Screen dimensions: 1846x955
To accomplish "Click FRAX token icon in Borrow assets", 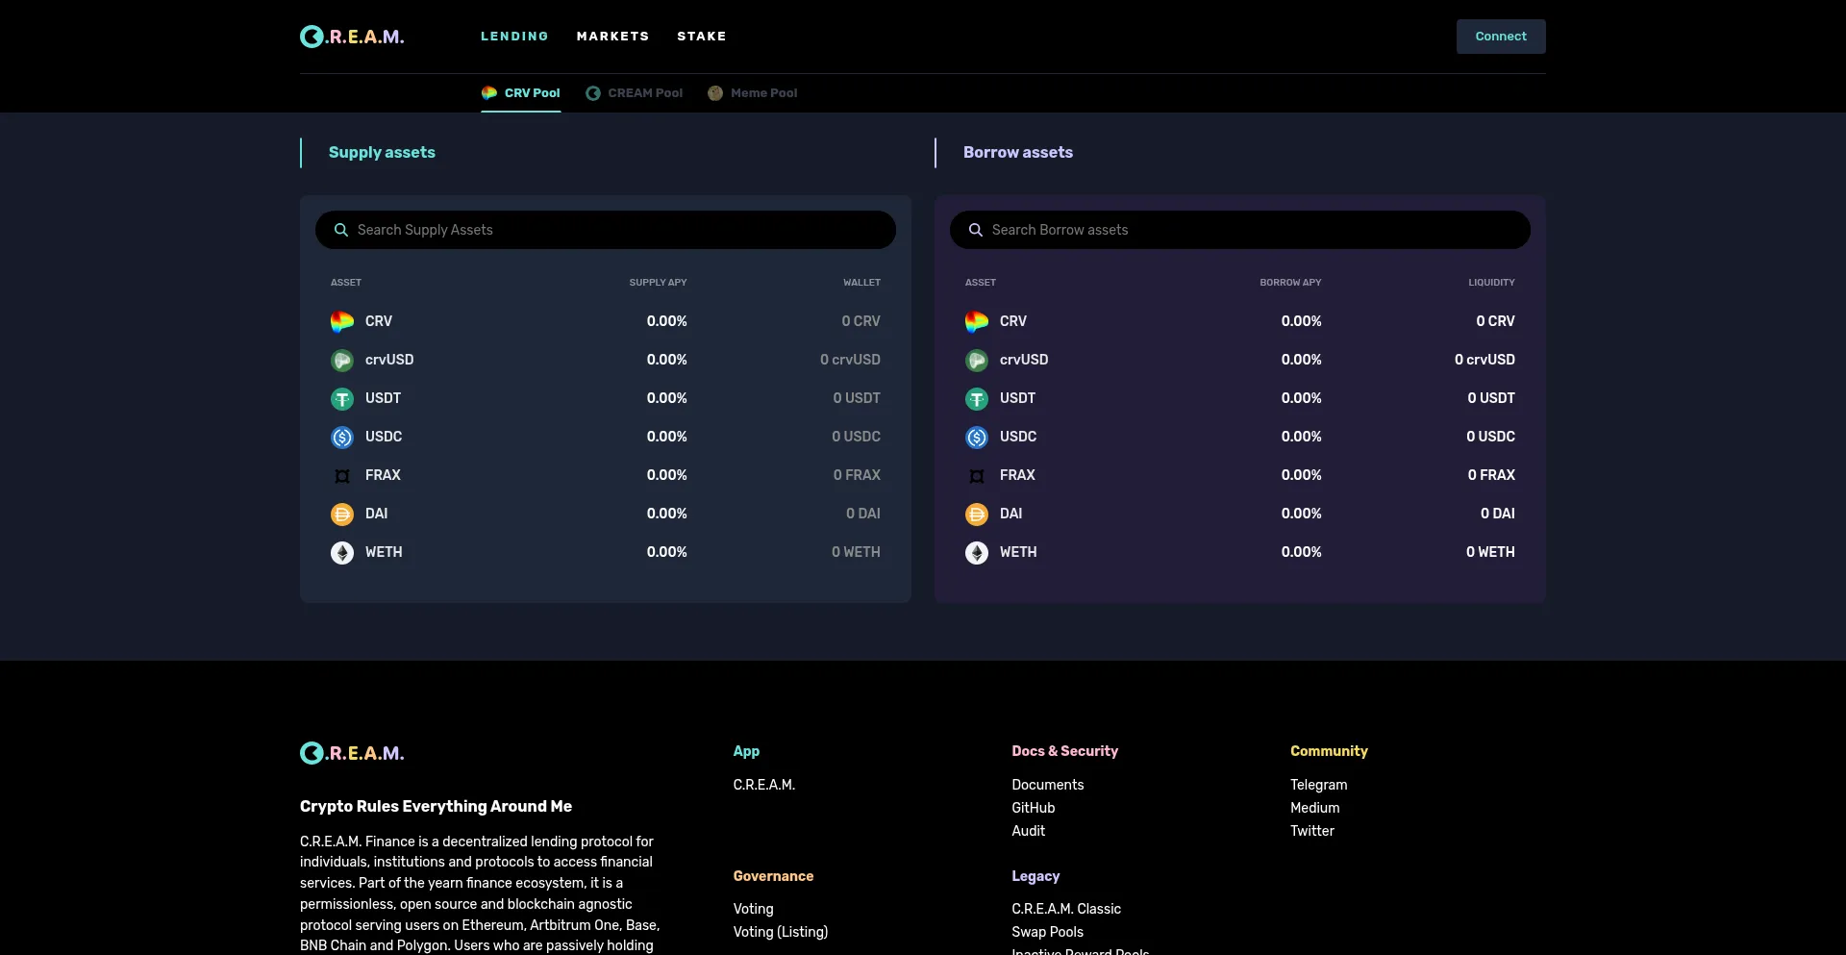I will click(977, 475).
